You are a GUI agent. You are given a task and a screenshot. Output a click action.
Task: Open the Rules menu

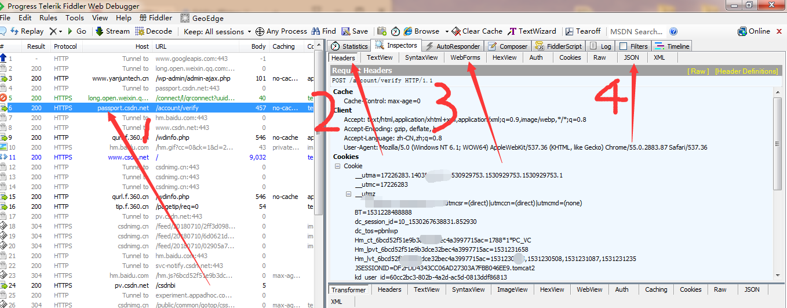[48, 18]
